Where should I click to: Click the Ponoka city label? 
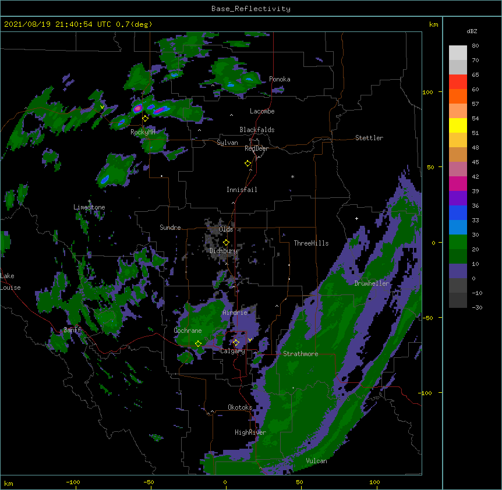click(x=280, y=79)
